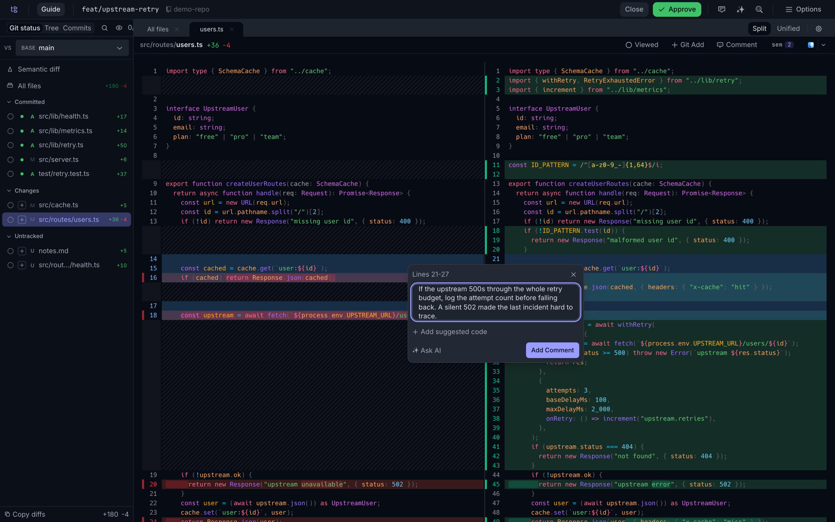
Task: Mark test/retry.test.ts as viewed circle
Action: pos(10,174)
